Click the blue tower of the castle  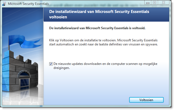(x=6, y=71)
